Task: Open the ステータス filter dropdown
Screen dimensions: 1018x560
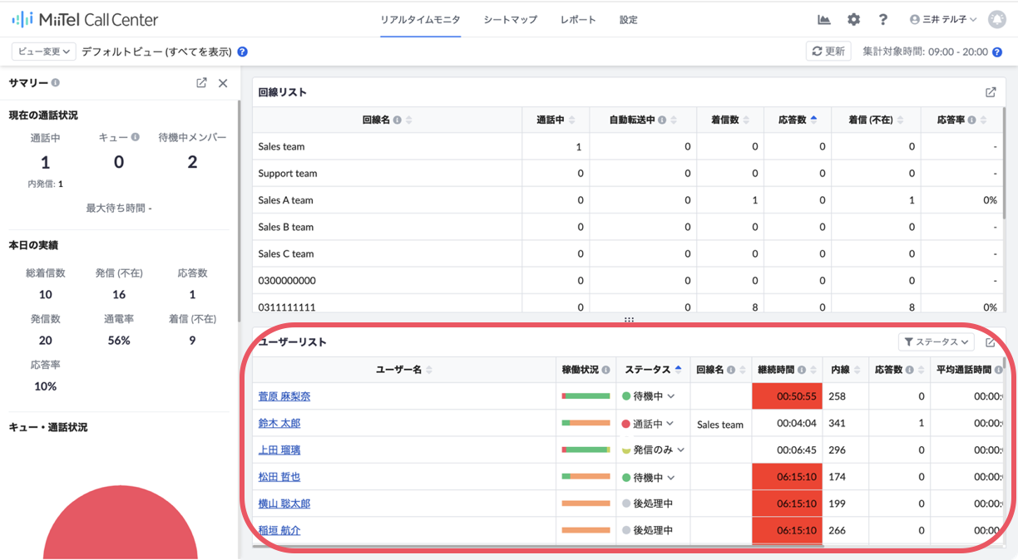Action: (936, 341)
